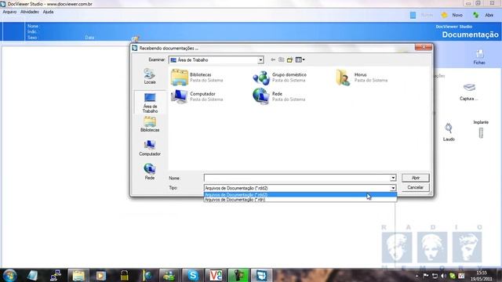Click the create new folder icon

[x=289, y=60]
